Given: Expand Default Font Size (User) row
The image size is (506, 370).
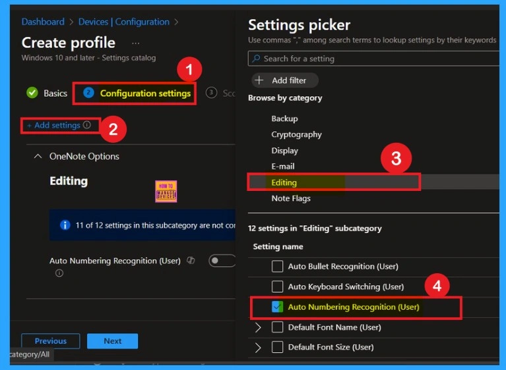Looking at the screenshot, I should pos(258,348).
